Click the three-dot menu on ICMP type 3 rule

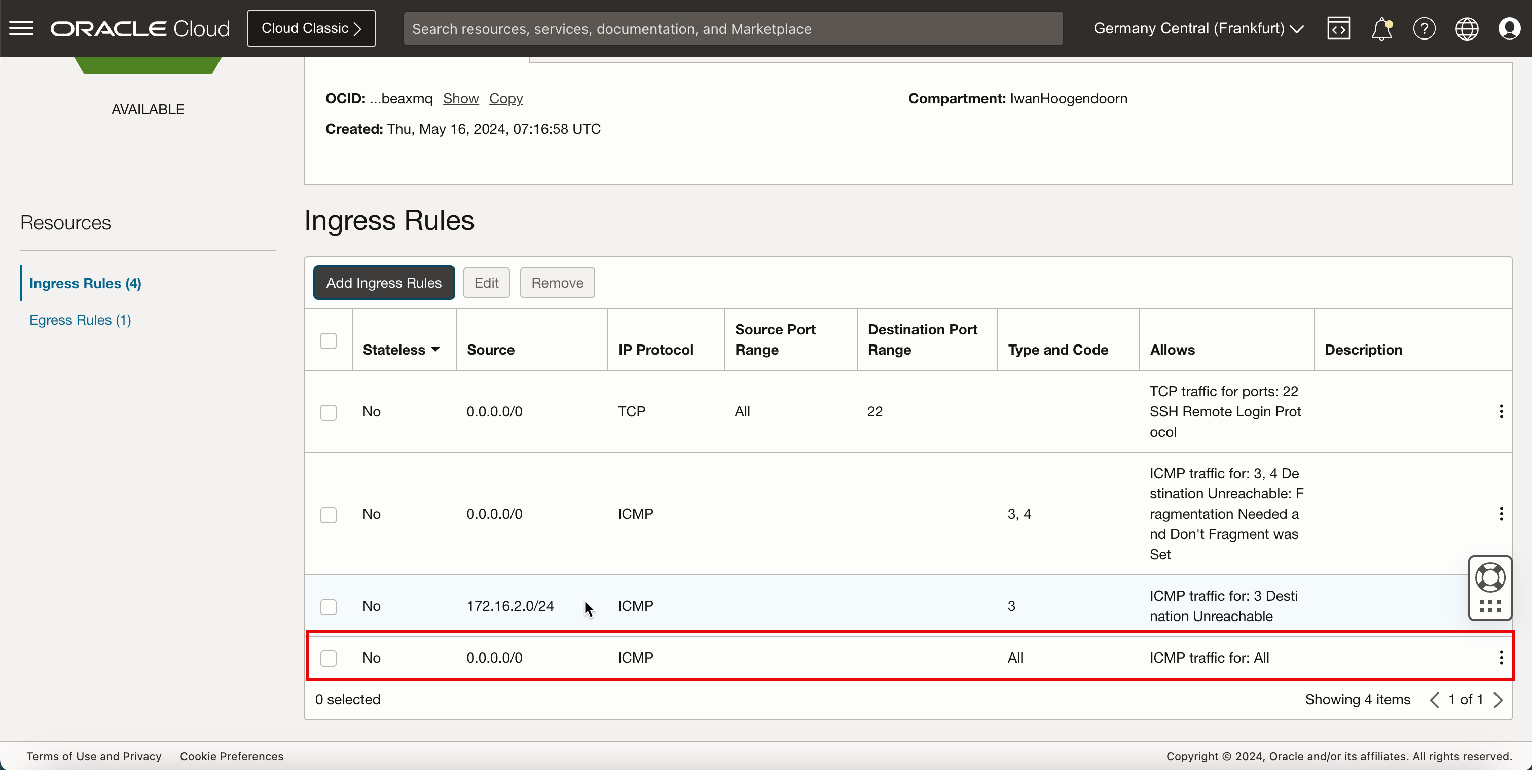point(1501,606)
